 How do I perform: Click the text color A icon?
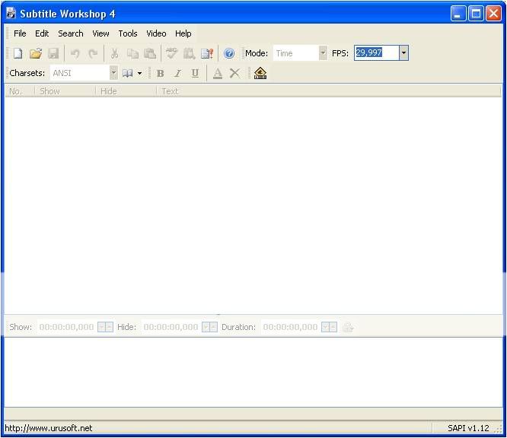(217, 73)
